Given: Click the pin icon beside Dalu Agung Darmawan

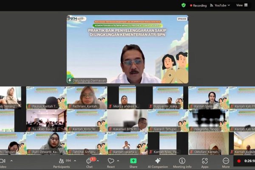Looking at the screenshot, I should click(70, 80).
